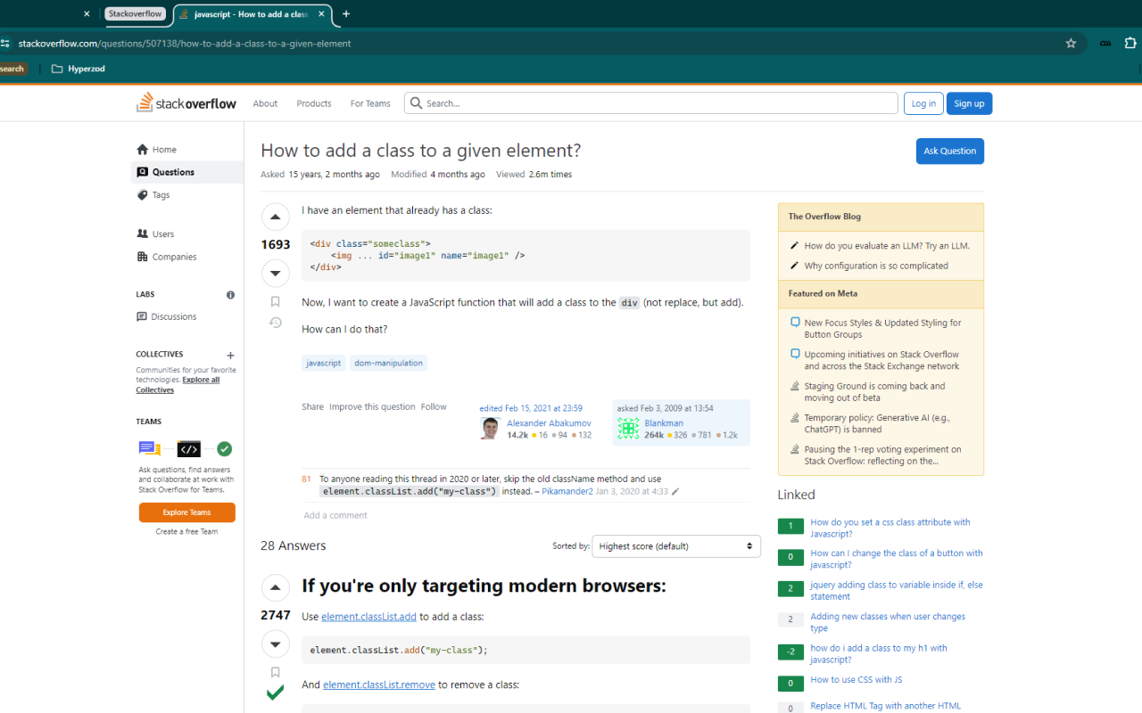The width and height of the screenshot is (1142, 713).
Task: Open 'How do you evaluate an LLM' blog post
Action: (x=887, y=246)
